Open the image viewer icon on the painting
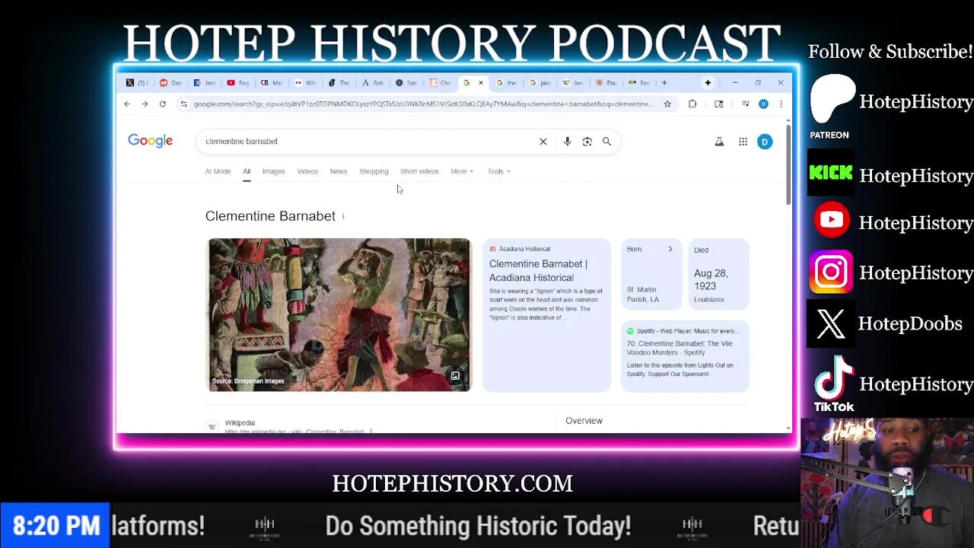 tap(455, 376)
